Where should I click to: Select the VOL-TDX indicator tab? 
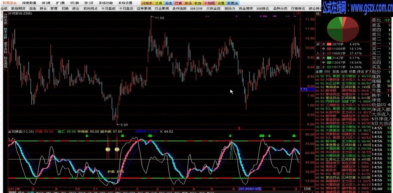129,191
